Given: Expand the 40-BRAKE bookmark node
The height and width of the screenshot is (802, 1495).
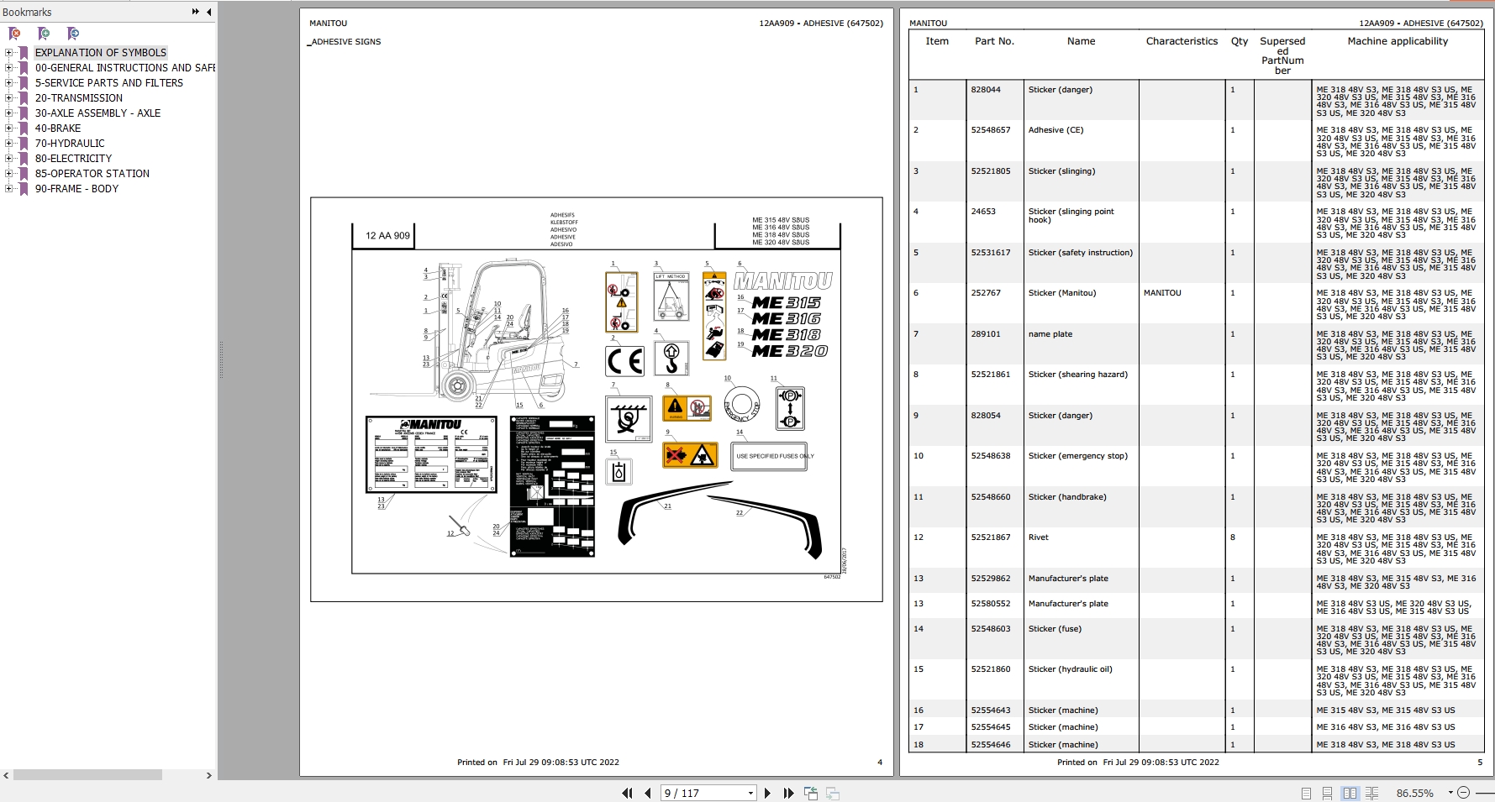Looking at the screenshot, I should (x=9, y=128).
